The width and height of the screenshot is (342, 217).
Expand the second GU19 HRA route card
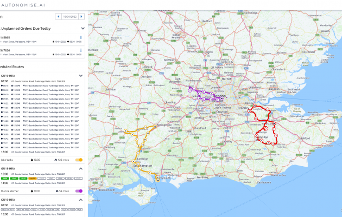pos(81,168)
